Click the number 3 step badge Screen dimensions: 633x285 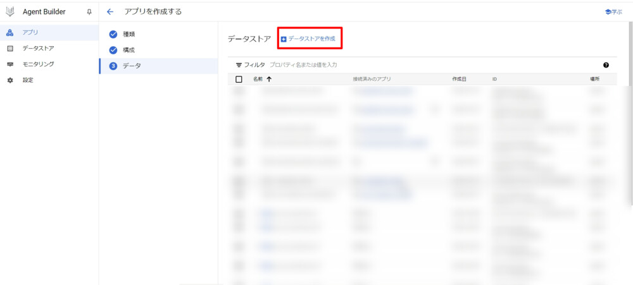coord(113,66)
